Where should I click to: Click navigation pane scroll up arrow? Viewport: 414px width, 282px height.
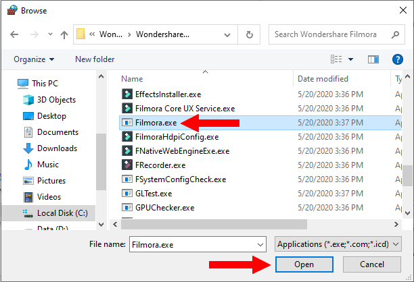[x=101, y=77]
